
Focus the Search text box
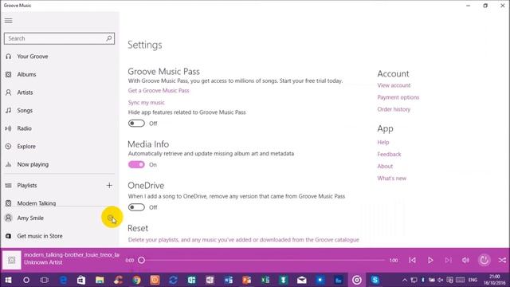[x=59, y=38]
